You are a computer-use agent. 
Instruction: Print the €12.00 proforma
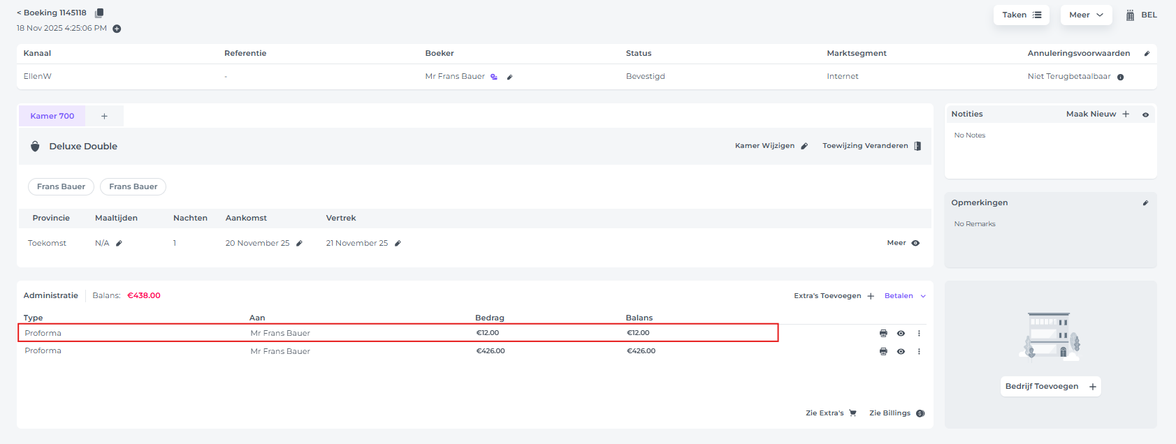(883, 334)
